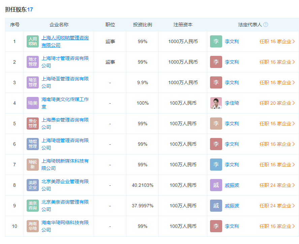This screenshot has width=299, height=244.
Task: Expand 任职 24 家企业 in row 8
Action: click(x=277, y=185)
